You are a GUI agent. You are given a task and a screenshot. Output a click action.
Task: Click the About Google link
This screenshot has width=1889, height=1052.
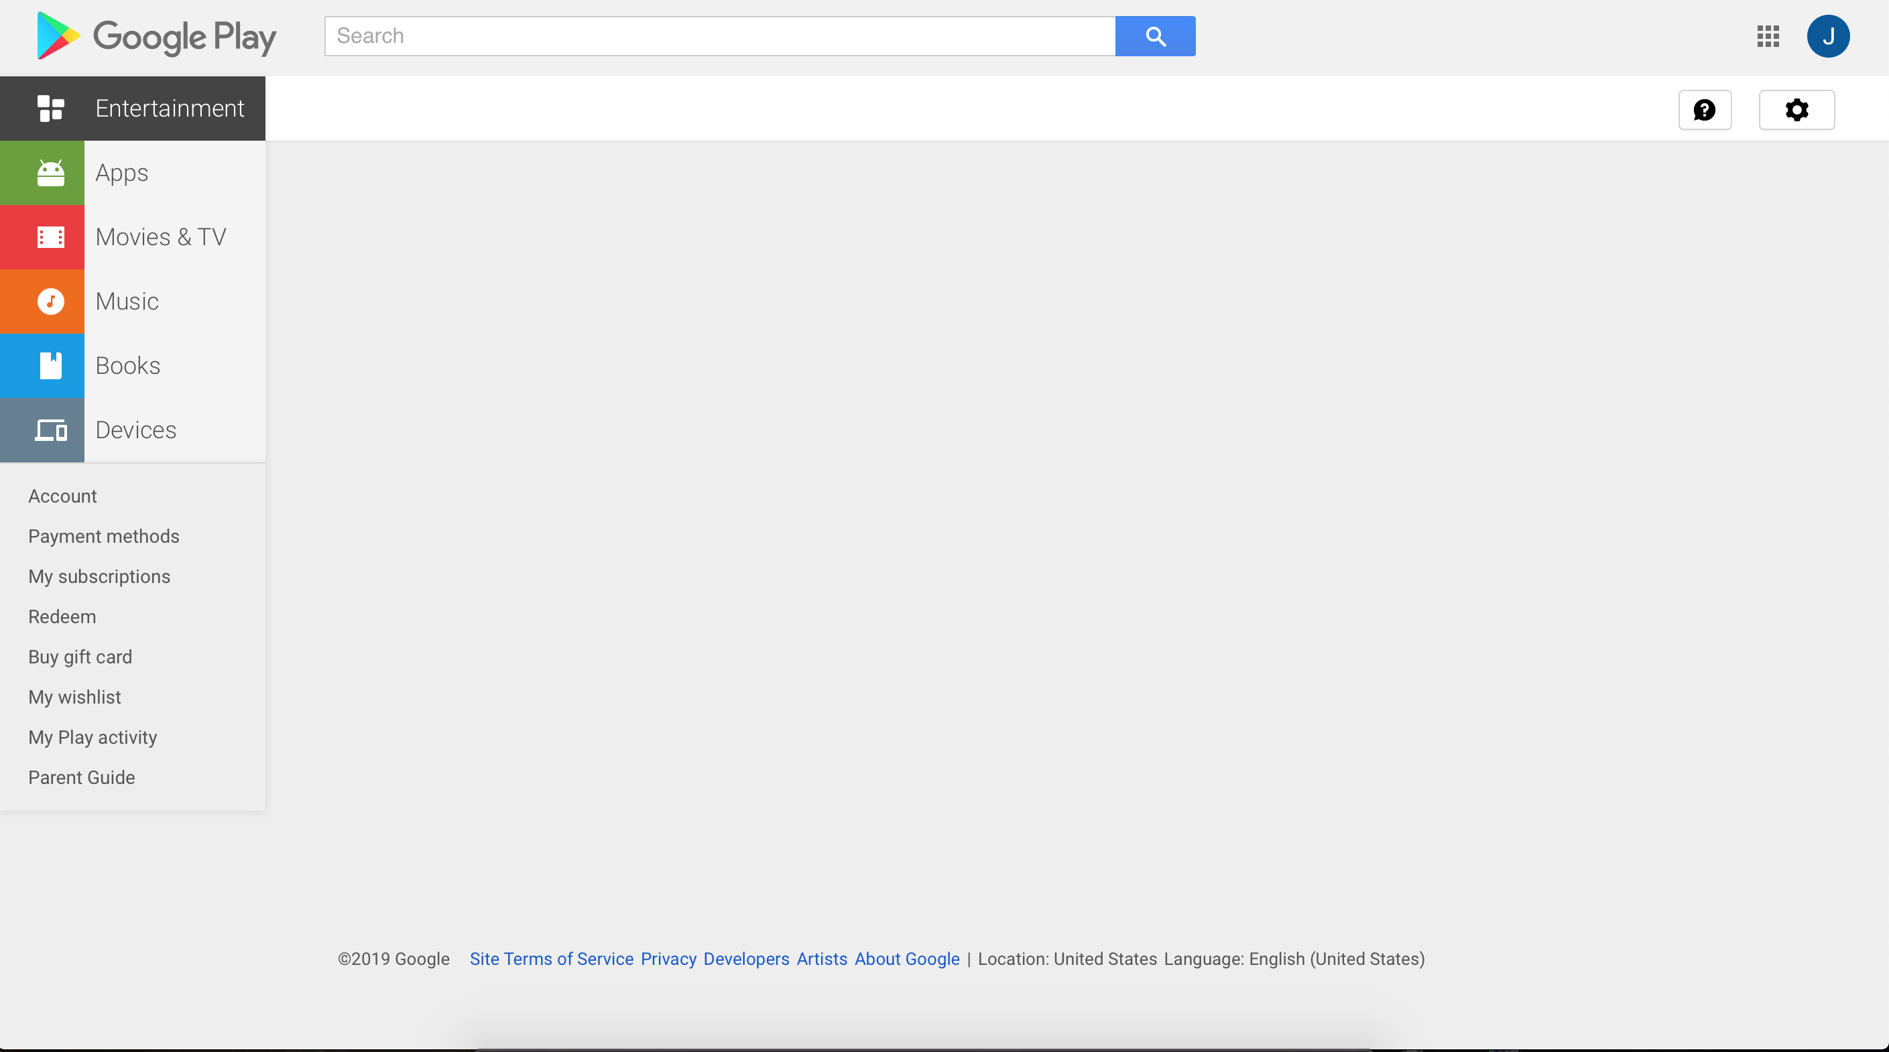coord(906,959)
